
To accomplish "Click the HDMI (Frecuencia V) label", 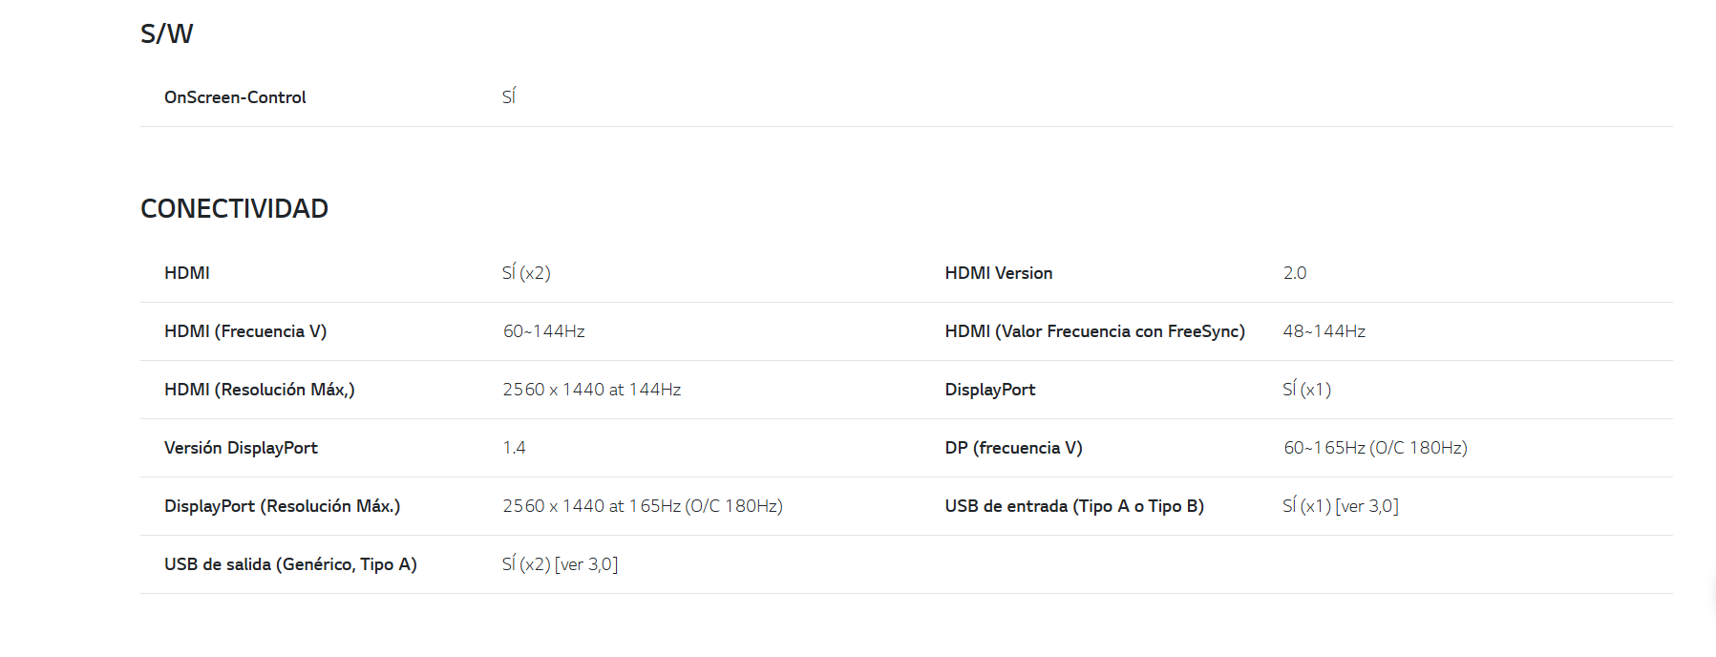I will (x=245, y=331).
